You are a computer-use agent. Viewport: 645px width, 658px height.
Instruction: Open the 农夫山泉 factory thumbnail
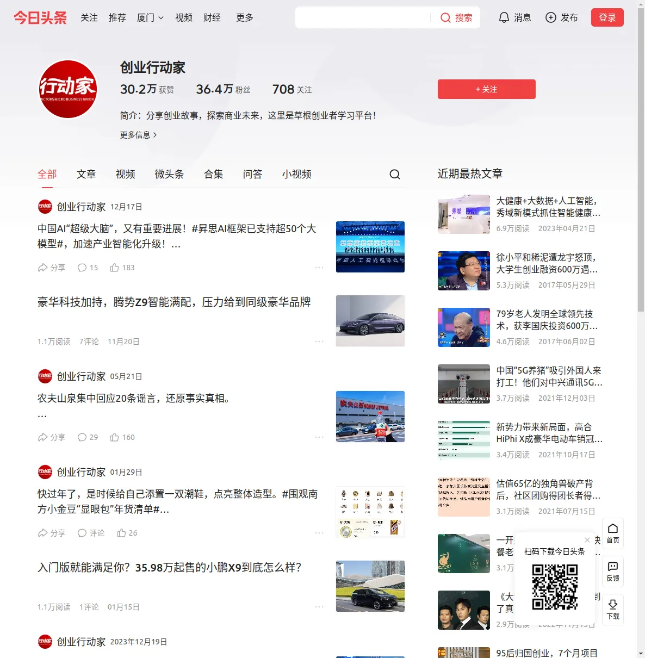click(x=370, y=417)
